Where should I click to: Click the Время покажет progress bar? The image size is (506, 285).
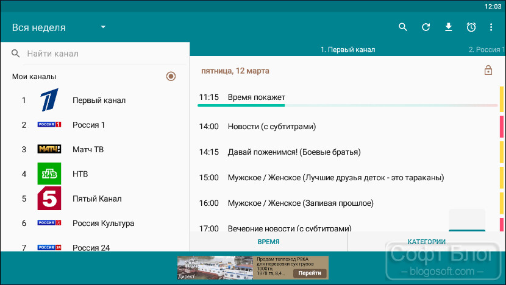[x=347, y=105]
